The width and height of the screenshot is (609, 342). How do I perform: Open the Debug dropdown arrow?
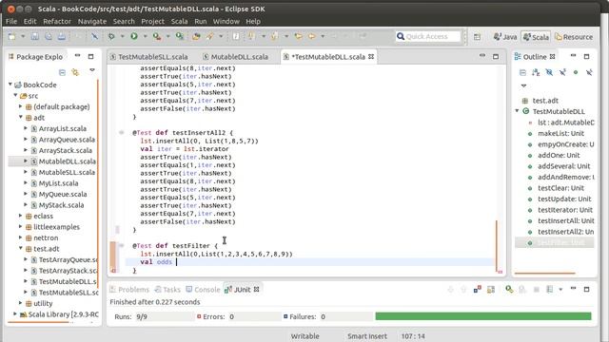point(122,36)
